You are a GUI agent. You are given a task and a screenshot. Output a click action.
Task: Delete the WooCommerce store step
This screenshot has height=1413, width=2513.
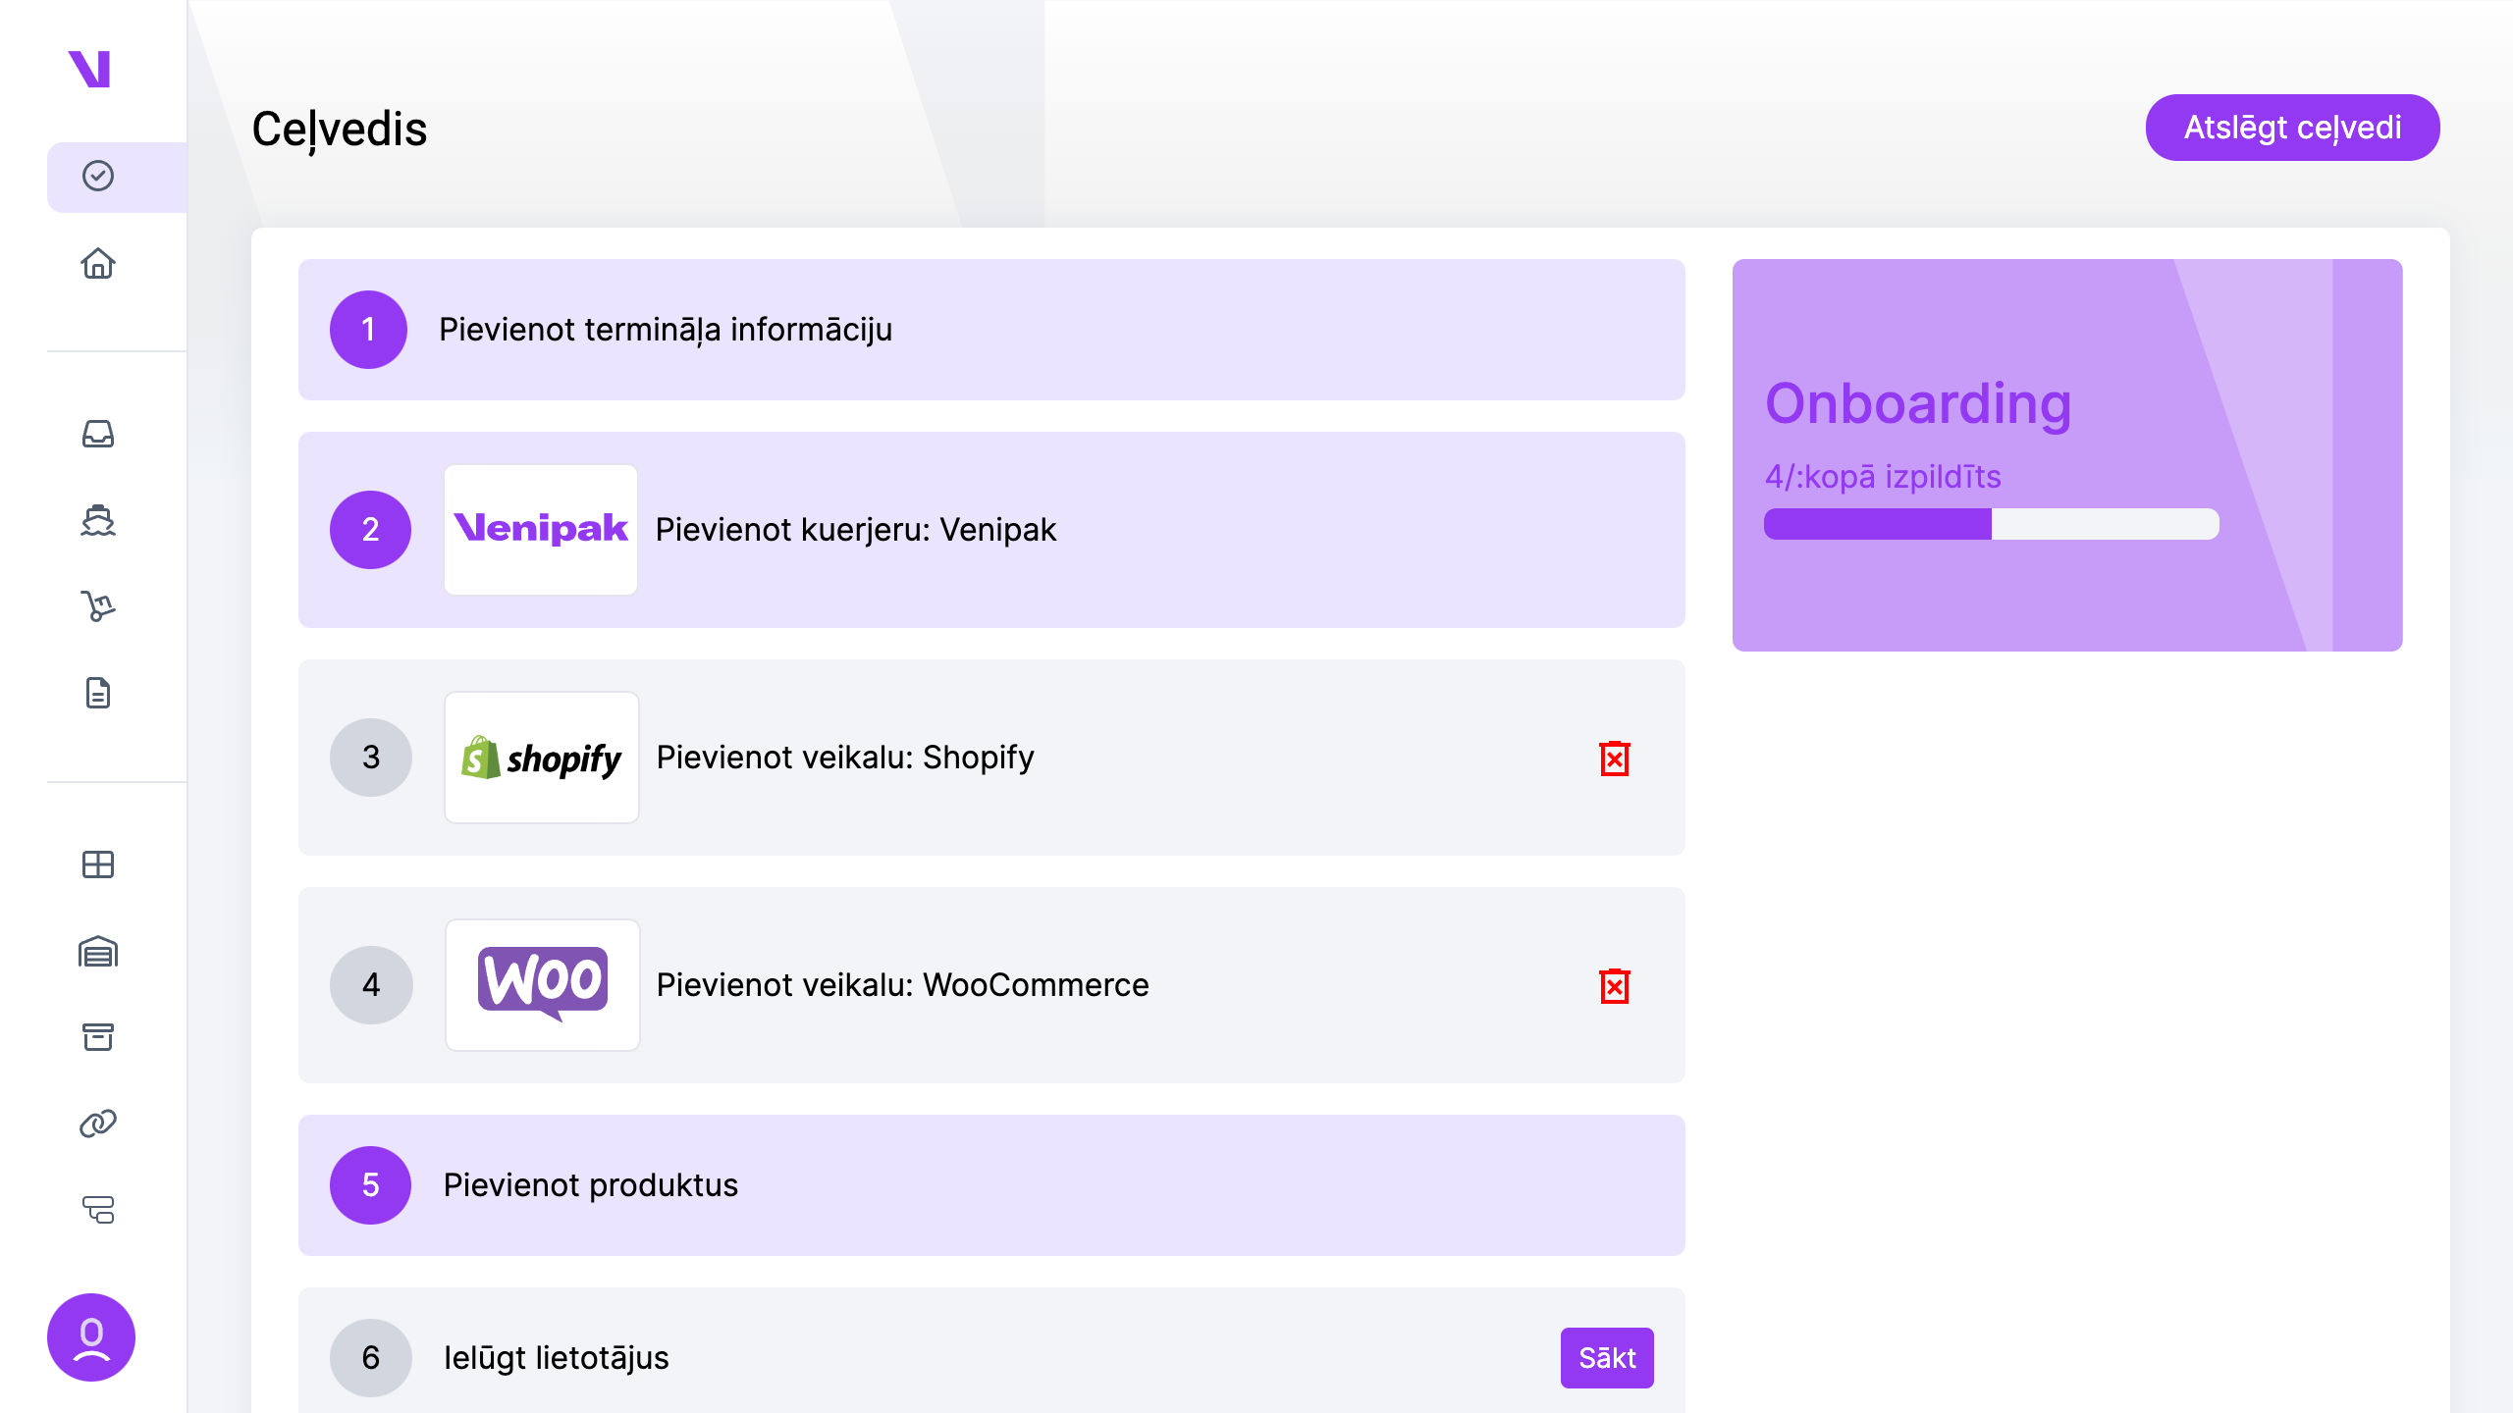tap(1615, 985)
